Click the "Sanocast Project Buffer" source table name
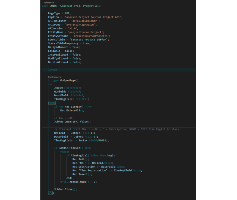Viewport: 237px width, 200px height. tap(89, 40)
